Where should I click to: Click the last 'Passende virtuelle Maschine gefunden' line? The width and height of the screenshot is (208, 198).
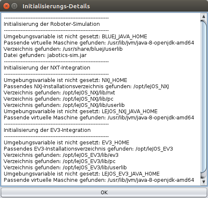[99, 180]
